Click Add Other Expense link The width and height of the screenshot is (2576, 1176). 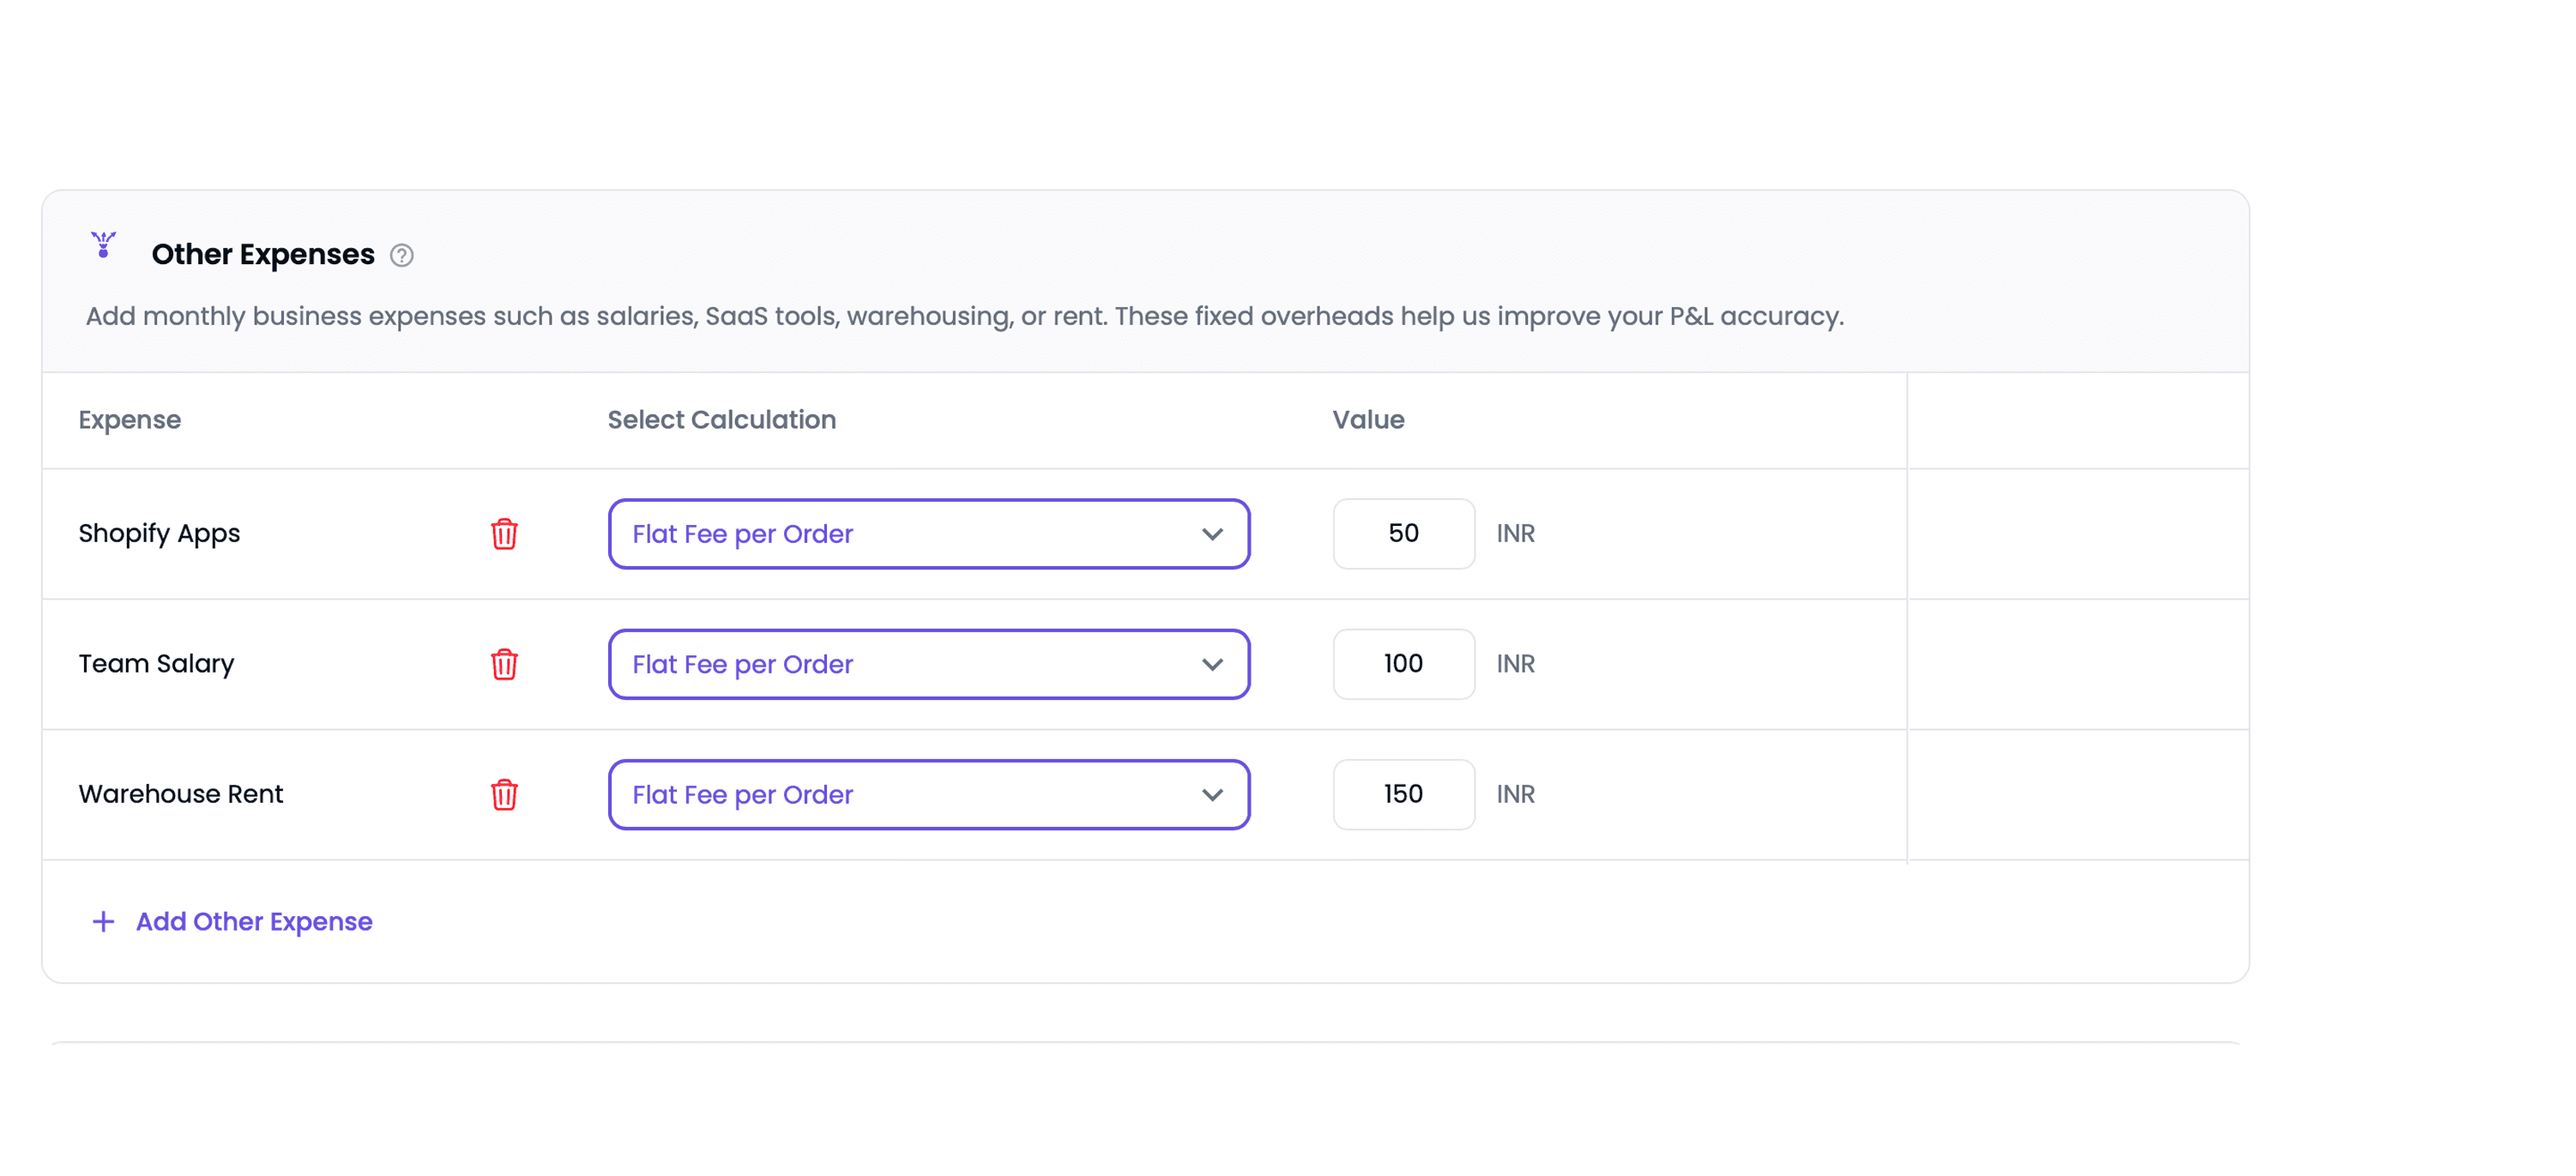pos(254,921)
